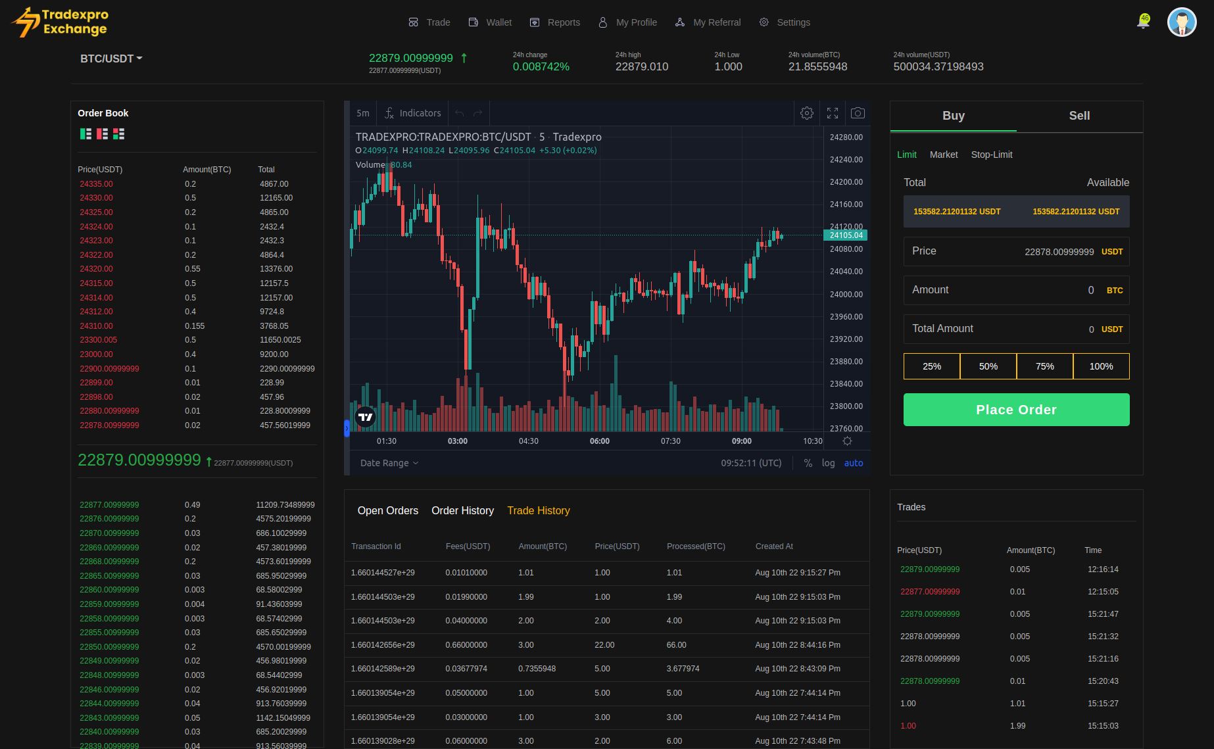The height and width of the screenshot is (749, 1214).
Task: Switch to the Order History tab
Action: pyautogui.click(x=462, y=511)
